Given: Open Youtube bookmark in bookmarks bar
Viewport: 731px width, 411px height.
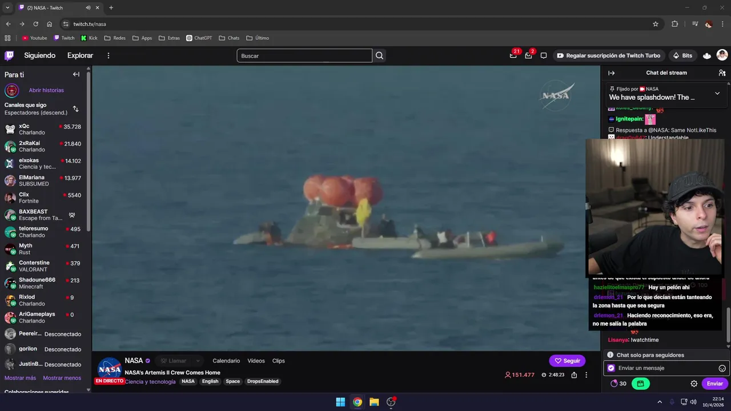Looking at the screenshot, I should 34,38.
